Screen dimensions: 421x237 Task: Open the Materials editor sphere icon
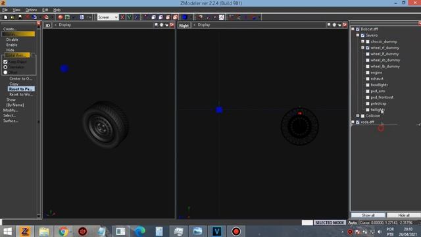[60, 17]
